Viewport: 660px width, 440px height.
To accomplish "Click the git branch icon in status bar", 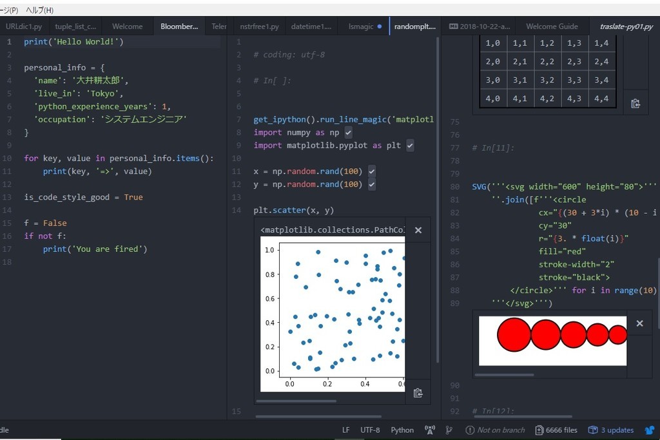I will point(449,430).
